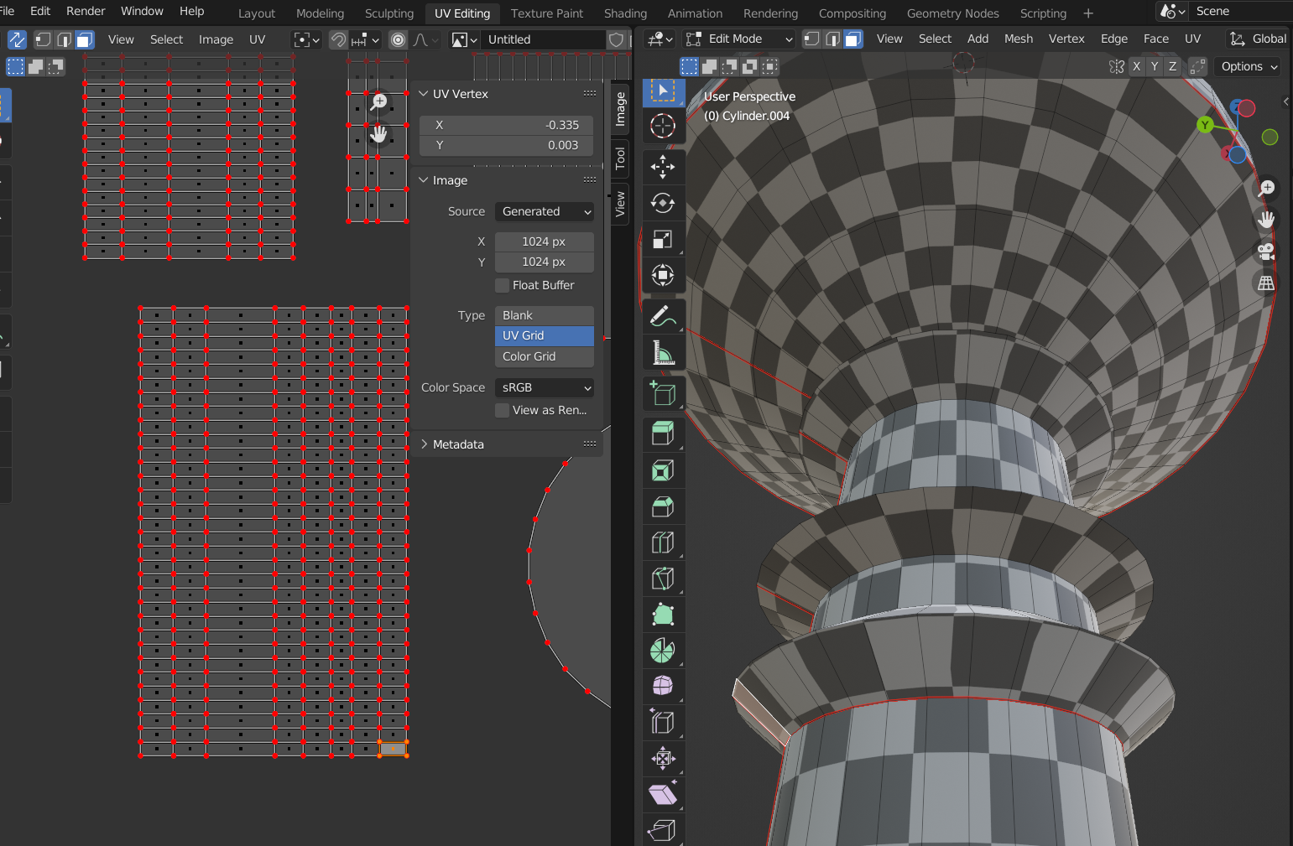
Task: Click the UV Vertex X value field
Action: click(506, 125)
